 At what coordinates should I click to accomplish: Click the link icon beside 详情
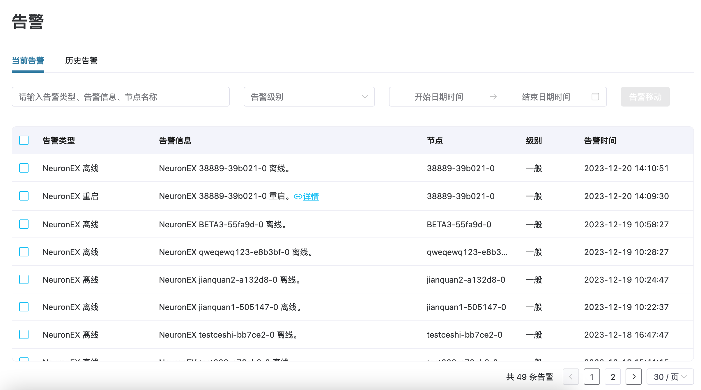[x=298, y=197]
